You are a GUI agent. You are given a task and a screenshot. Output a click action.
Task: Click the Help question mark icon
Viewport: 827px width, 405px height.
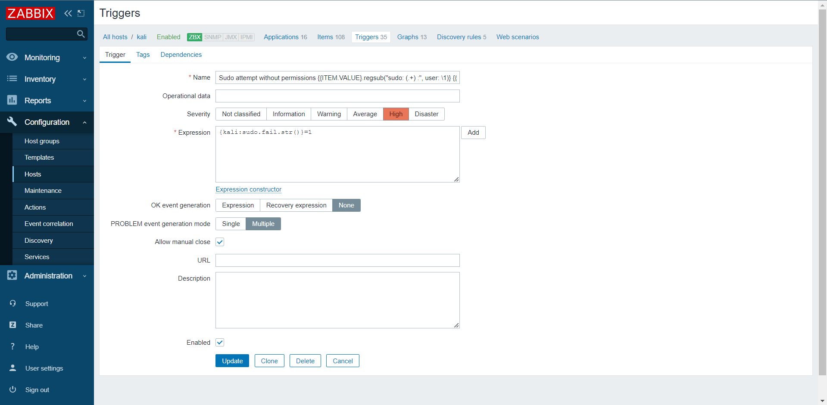tap(13, 346)
